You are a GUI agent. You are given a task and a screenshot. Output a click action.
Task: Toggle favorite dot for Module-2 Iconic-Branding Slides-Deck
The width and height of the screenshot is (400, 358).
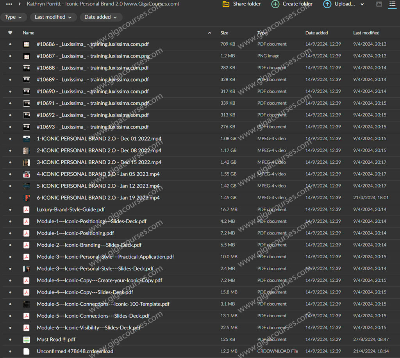10,245
